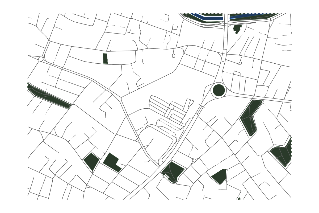Select the small roundabout circle on the far left

point(41,59)
